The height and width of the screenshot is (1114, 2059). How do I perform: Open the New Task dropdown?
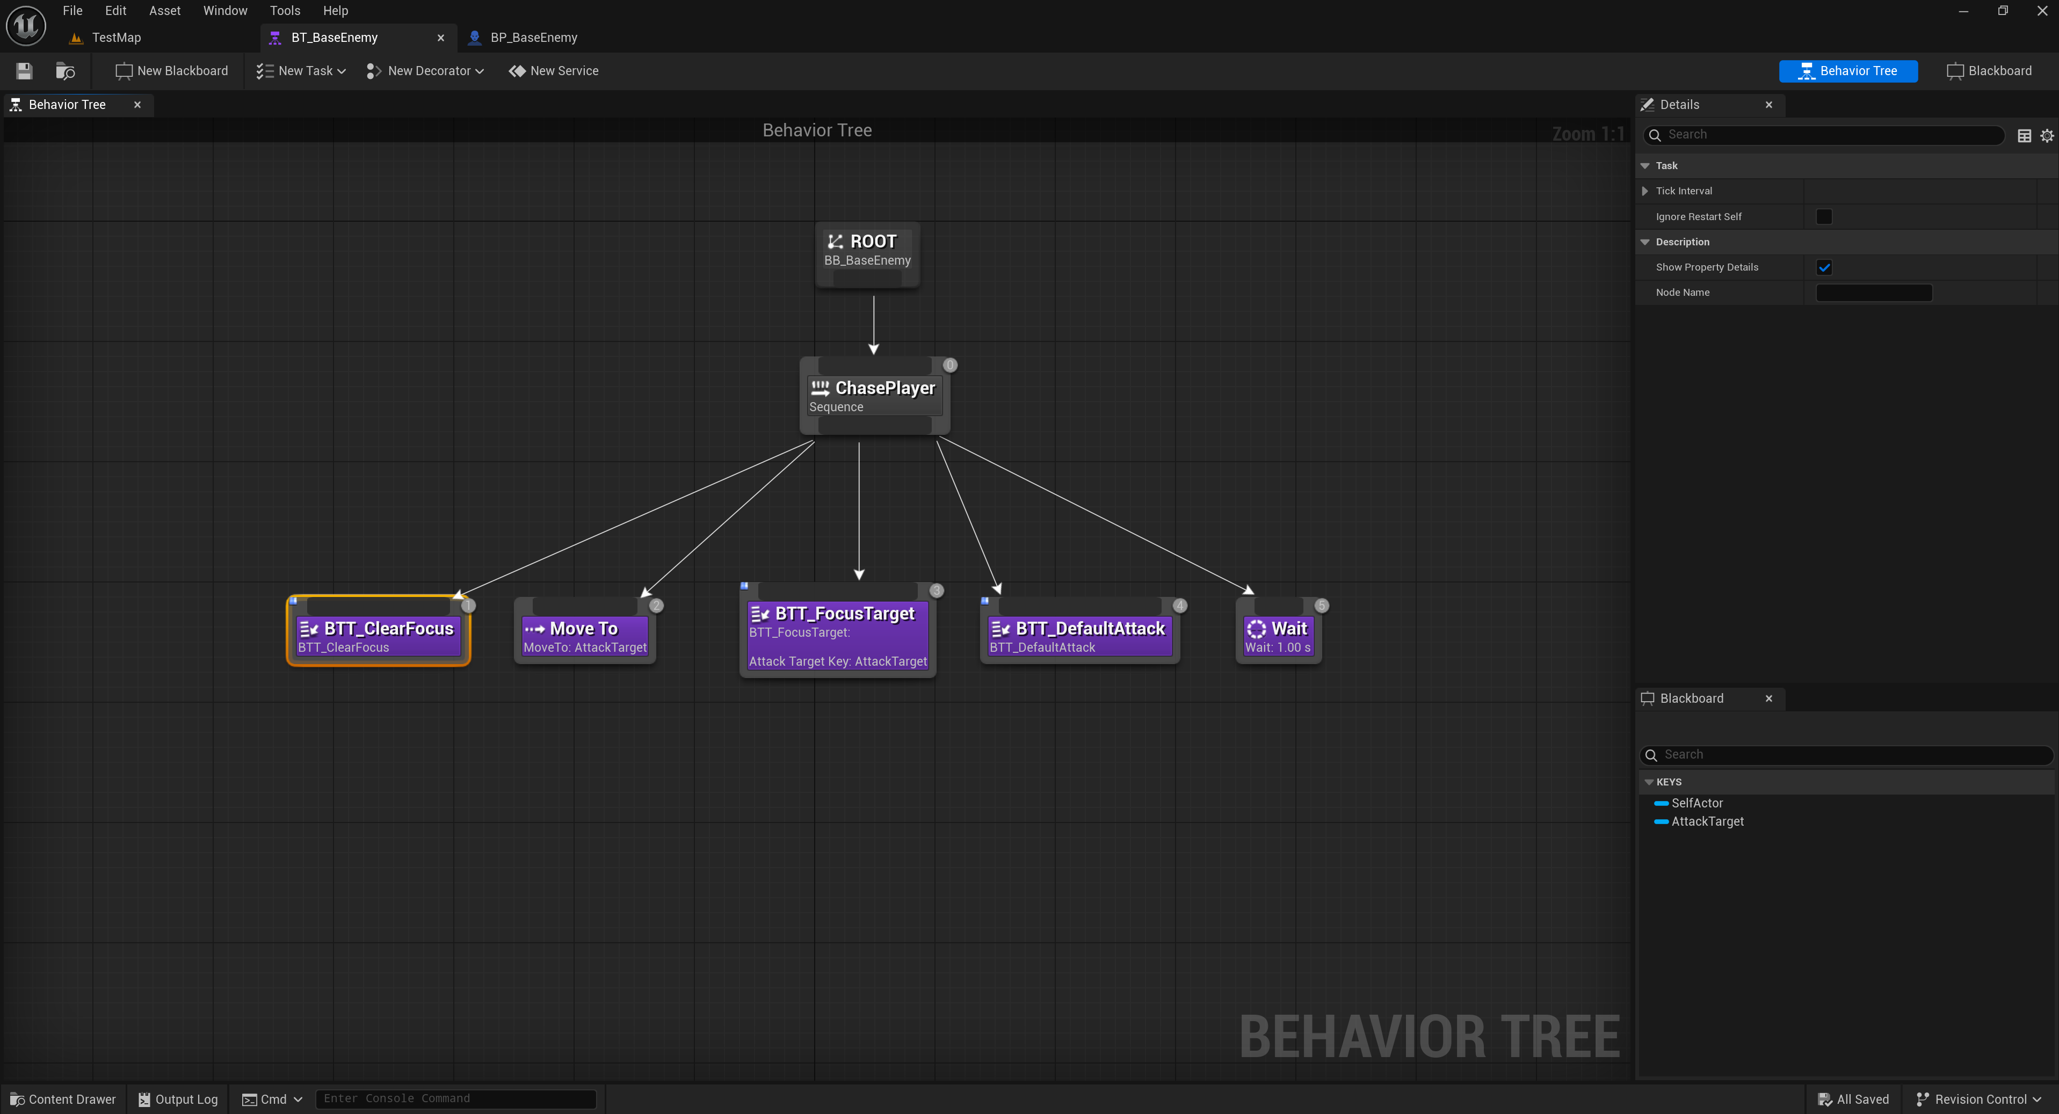tap(301, 71)
